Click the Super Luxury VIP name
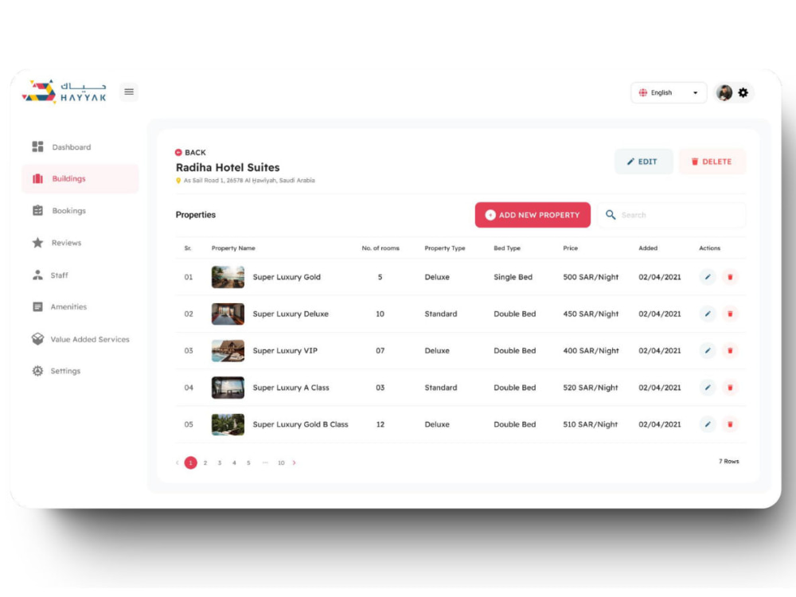Screen dimensions: 796x597 (285, 350)
